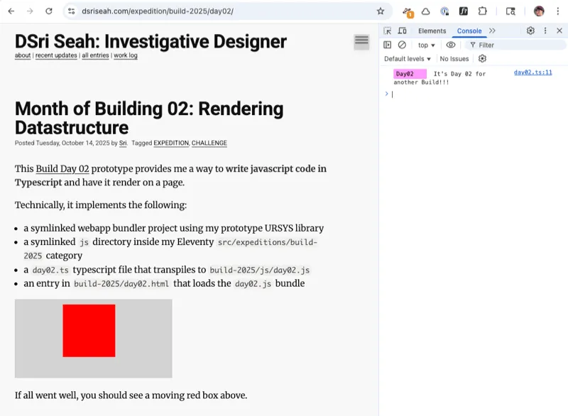The width and height of the screenshot is (568, 416).
Task: Open the Chrome profile avatar
Action: tap(540, 11)
